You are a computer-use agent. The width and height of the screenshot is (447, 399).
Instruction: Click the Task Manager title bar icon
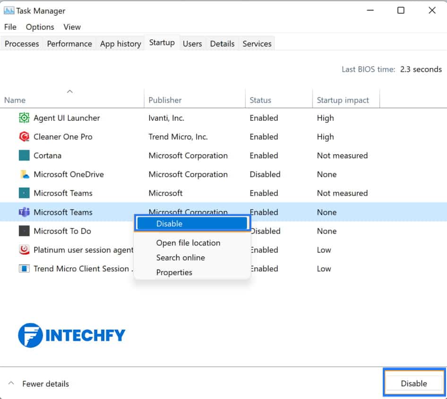click(x=9, y=11)
